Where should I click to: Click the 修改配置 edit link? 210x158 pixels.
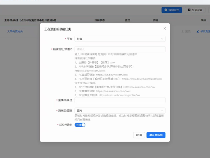click(203, 31)
